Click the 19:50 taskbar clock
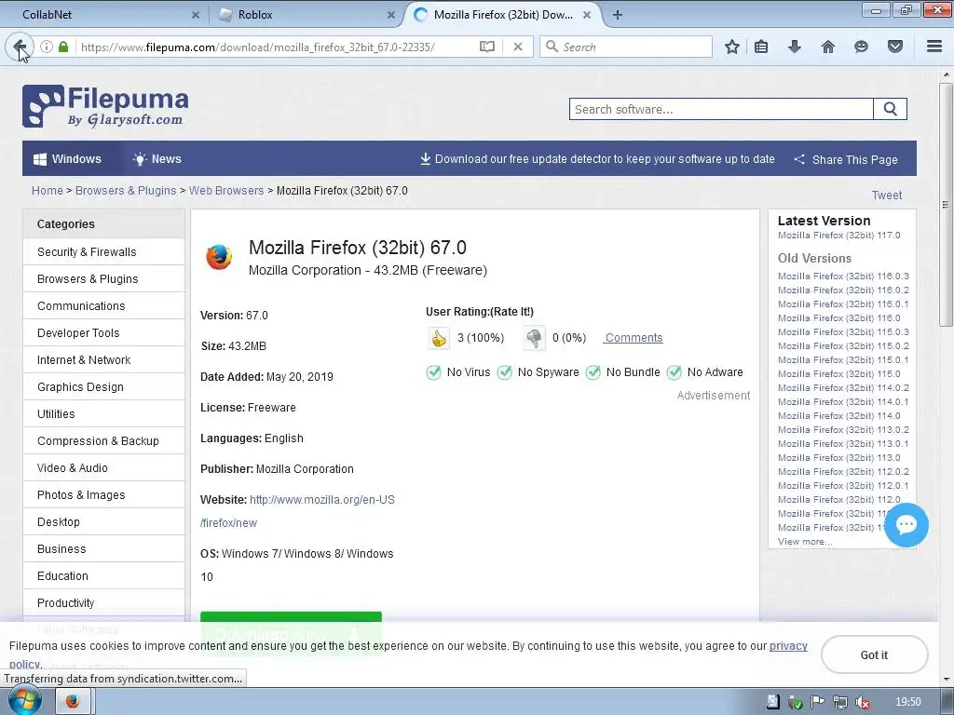954x715 pixels. coord(907,702)
